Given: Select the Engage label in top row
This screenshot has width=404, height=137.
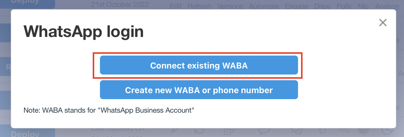Looking at the screenshot, I should (x=297, y=6).
